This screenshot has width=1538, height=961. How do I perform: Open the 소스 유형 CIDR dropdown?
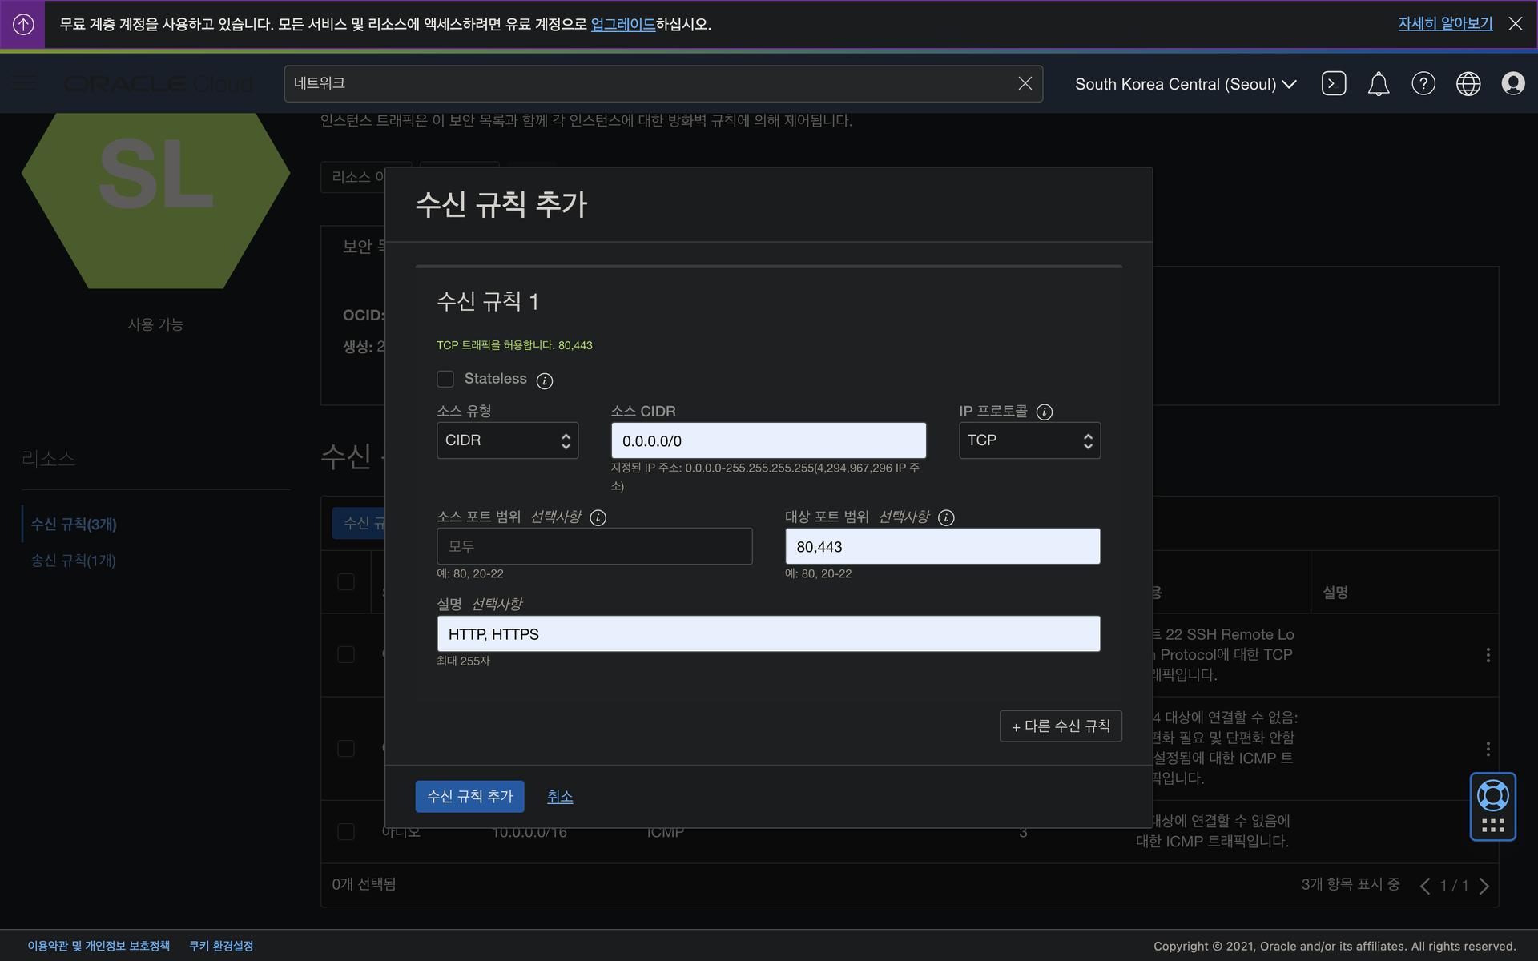click(507, 440)
